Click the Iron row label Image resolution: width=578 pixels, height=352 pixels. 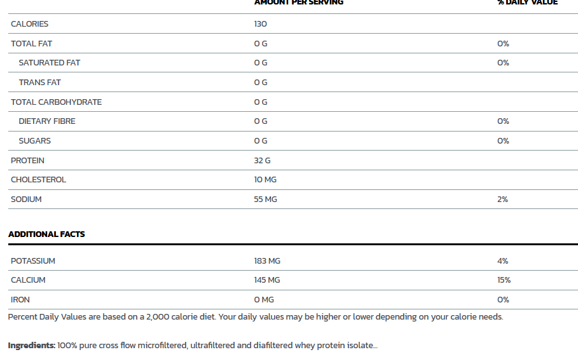20,300
